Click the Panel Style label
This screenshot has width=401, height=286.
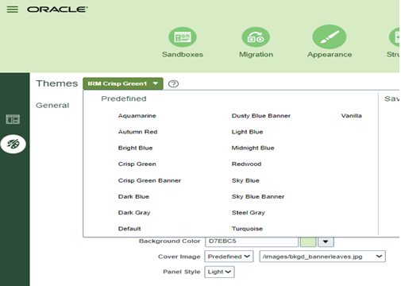(x=182, y=272)
